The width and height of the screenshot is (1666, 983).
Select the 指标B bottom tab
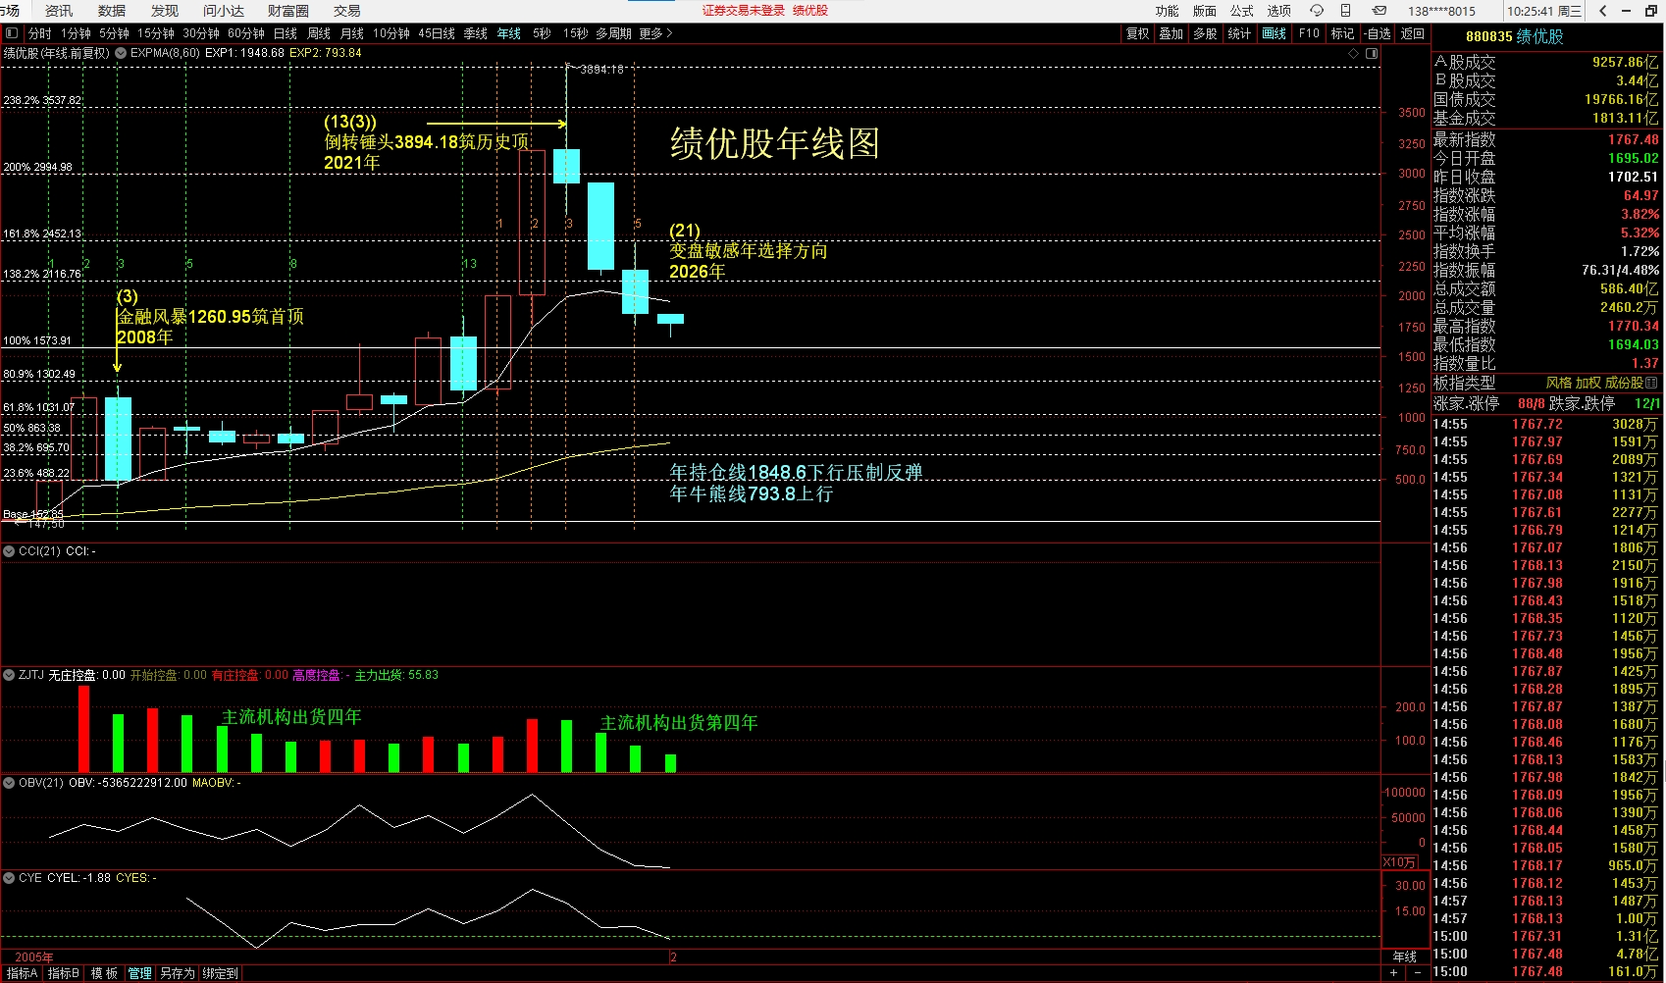point(64,973)
